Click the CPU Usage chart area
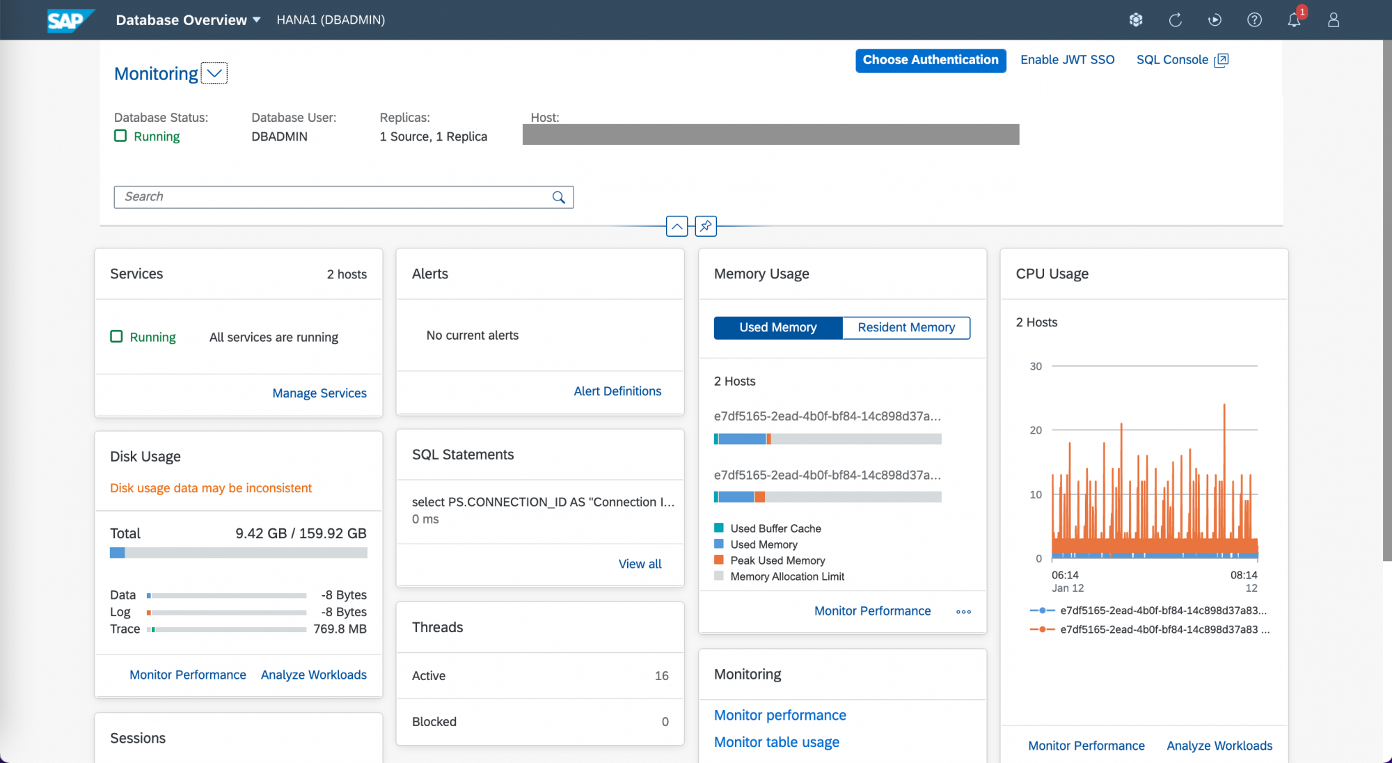Viewport: 1392px width, 763px height. [x=1155, y=462]
